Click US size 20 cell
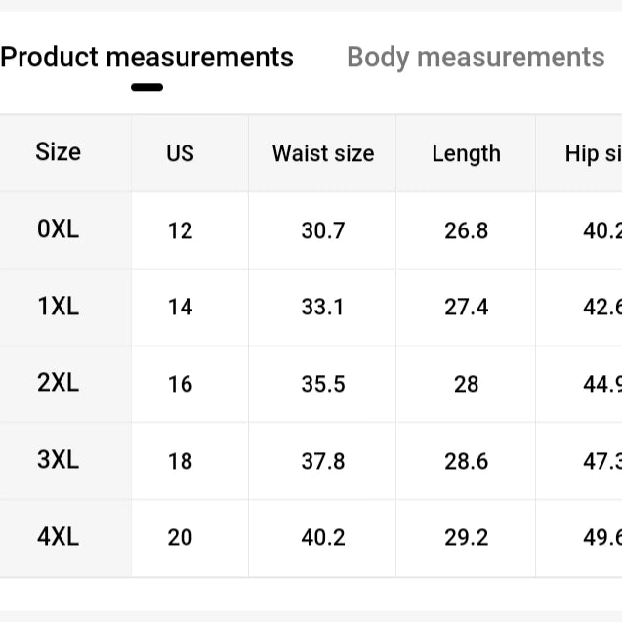Image resolution: width=622 pixels, height=622 pixels. point(180,537)
